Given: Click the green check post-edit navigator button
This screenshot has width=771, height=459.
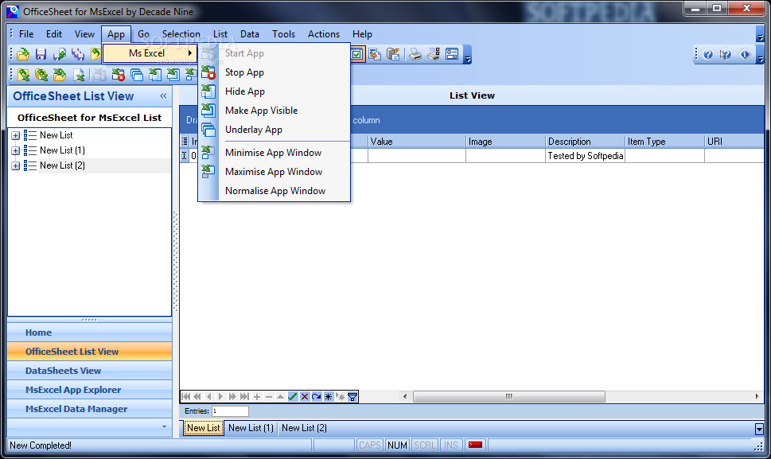Looking at the screenshot, I should pos(293,397).
